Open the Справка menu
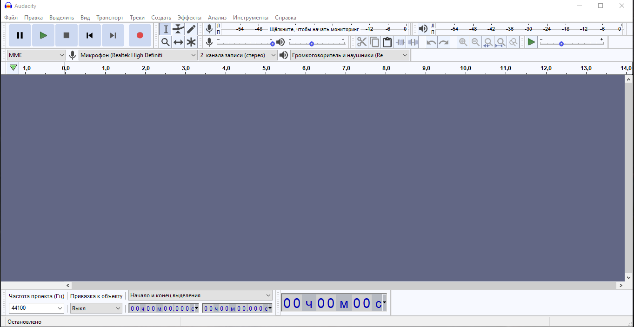This screenshot has width=634, height=327. click(x=286, y=18)
